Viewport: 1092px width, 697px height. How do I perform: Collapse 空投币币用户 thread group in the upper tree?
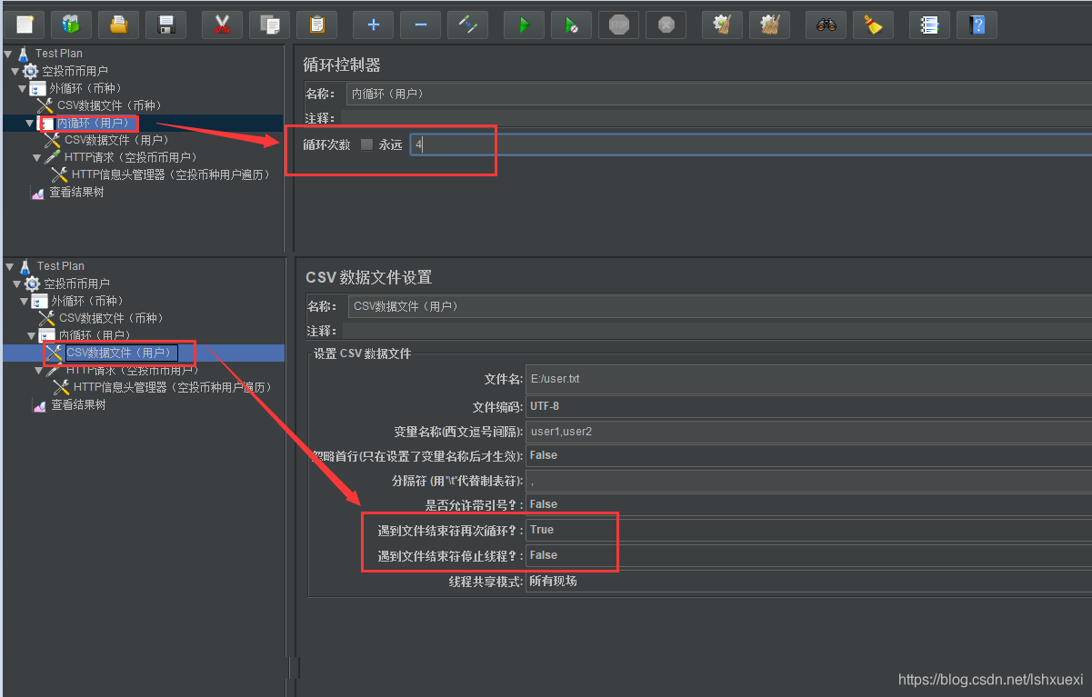point(15,71)
